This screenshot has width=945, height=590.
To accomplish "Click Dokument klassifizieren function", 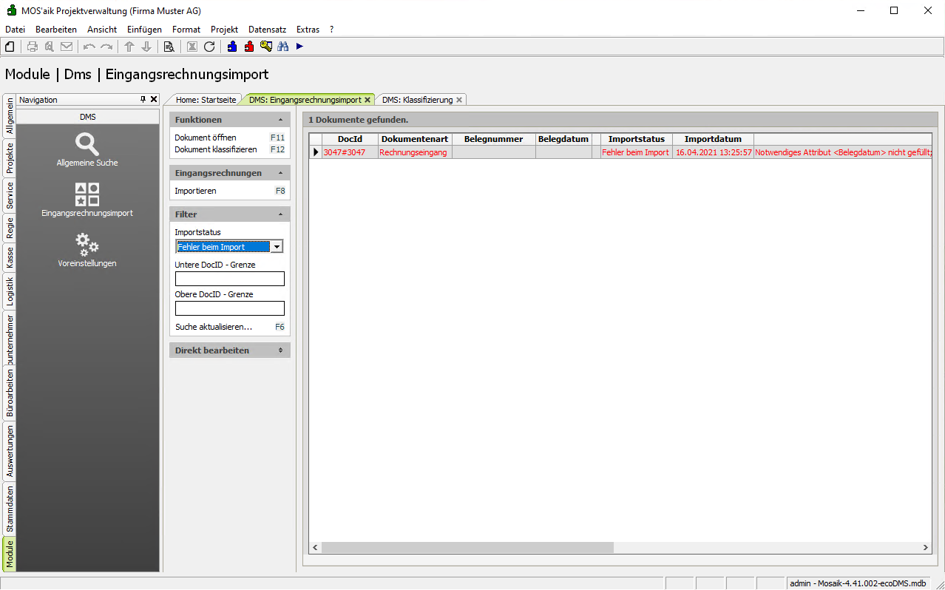I will pos(215,149).
